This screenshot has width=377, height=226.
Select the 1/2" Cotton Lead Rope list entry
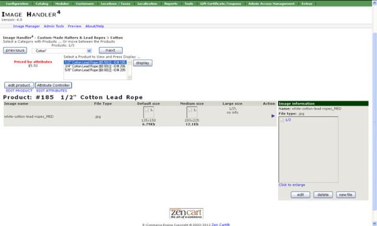coord(95,62)
